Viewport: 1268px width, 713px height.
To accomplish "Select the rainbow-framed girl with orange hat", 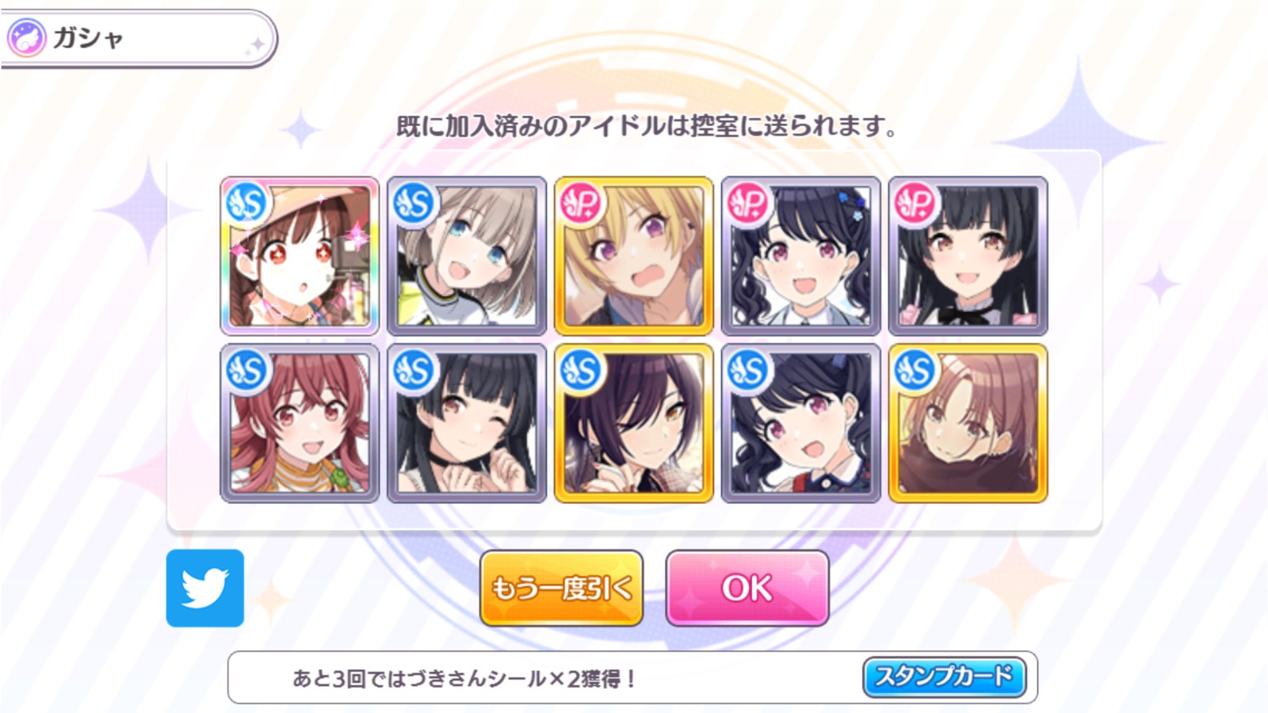I will pos(300,256).
